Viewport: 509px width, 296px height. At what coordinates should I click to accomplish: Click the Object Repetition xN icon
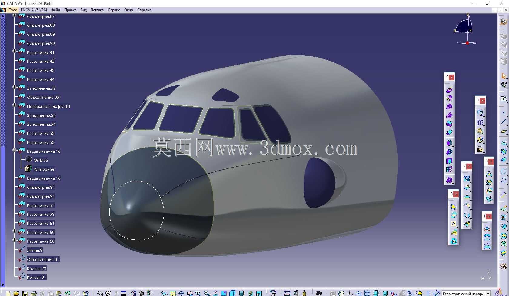click(480, 113)
